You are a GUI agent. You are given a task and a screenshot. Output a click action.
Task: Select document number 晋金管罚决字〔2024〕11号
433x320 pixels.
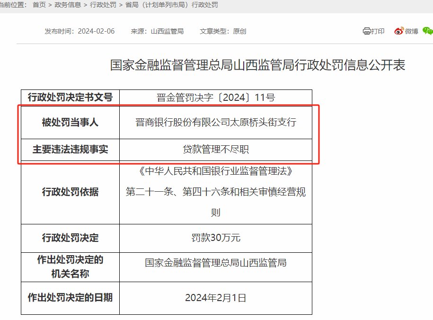point(216,97)
